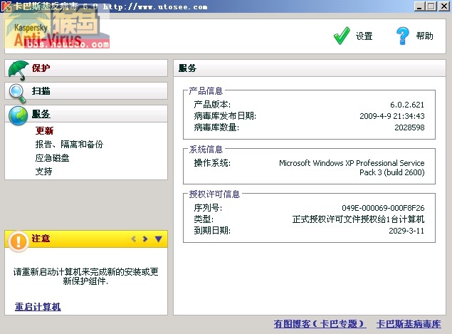Viewport: 452px width, 334px height.
Task: Open 设置 settings
Action: [364, 36]
